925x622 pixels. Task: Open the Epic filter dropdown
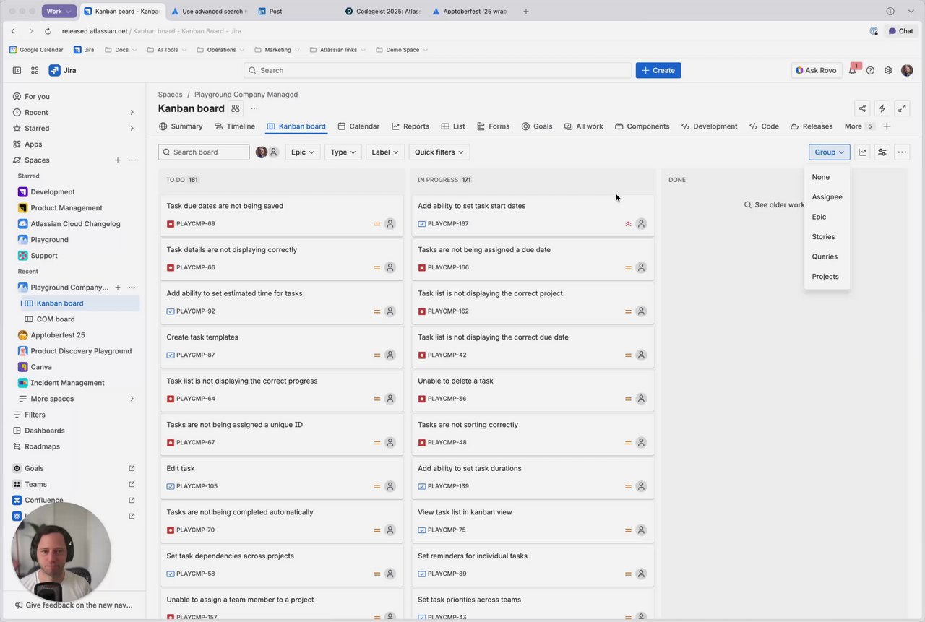click(303, 152)
